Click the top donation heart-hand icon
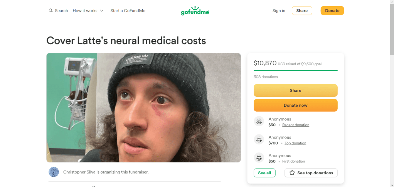Image resolution: width=394 pixels, height=187 pixels. click(259, 140)
